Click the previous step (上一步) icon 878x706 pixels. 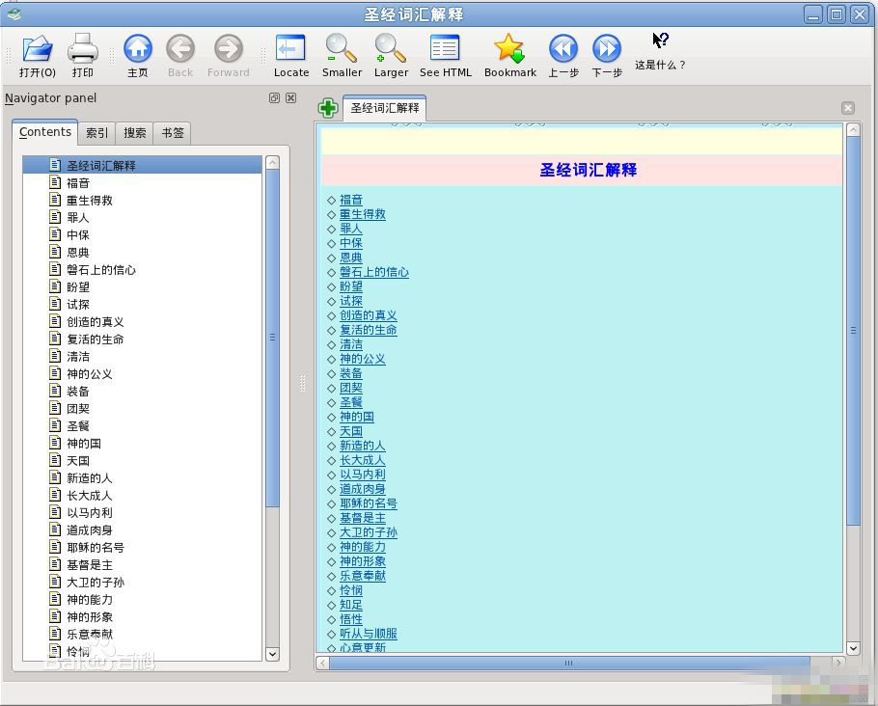pyautogui.click(x=563, y=48)
